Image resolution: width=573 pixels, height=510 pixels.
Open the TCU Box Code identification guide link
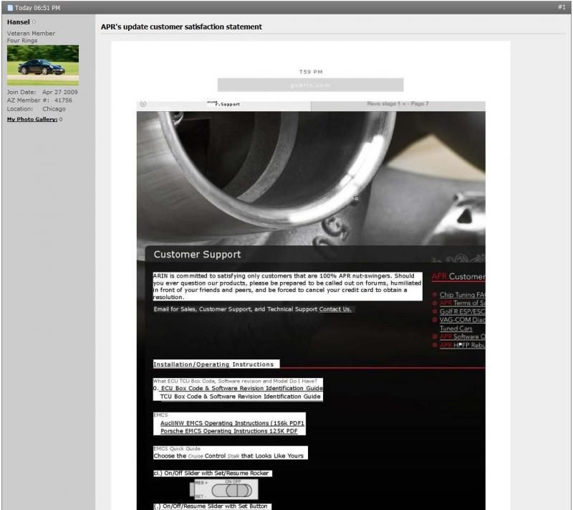[x=240, y=397]
